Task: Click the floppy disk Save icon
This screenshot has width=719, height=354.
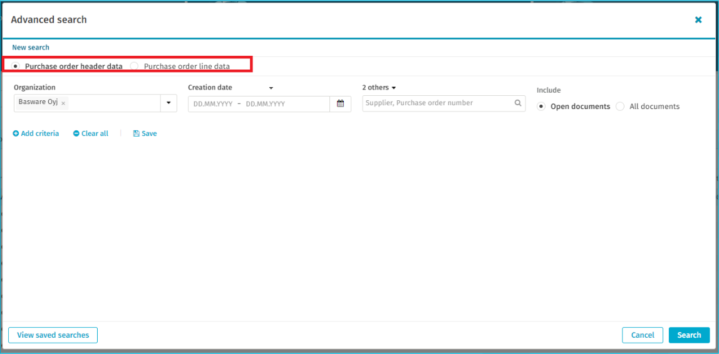Action: click(136, 133)
